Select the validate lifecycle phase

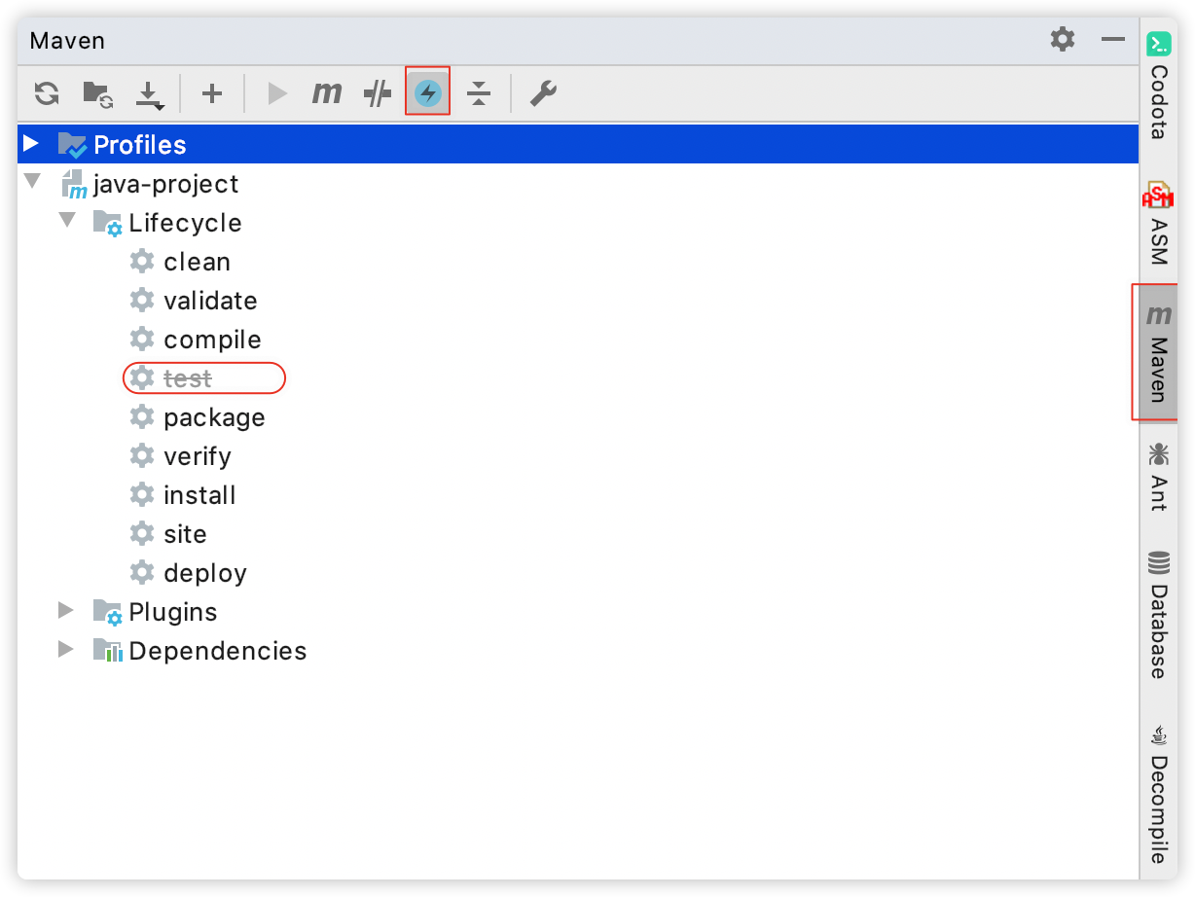point(211,301)
